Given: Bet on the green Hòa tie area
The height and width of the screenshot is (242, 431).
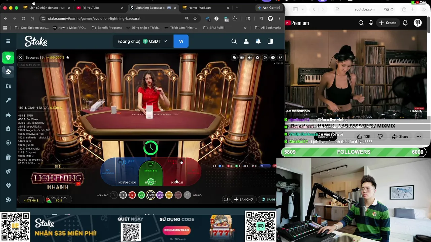Looking at the screenshot, I should click(x=151, y=174).
